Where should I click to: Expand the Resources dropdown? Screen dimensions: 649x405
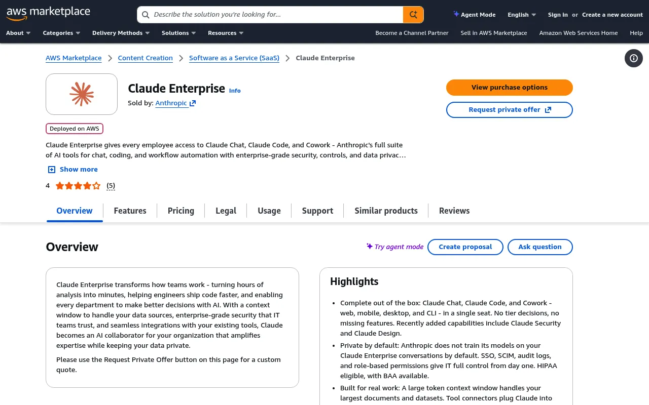(226, 33)
